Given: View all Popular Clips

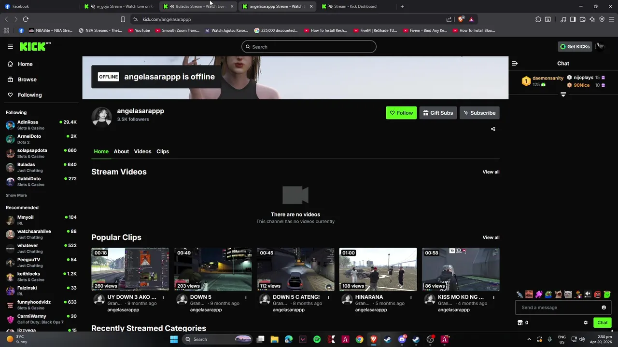Looking at the screenshot, I should click(491, 237).
